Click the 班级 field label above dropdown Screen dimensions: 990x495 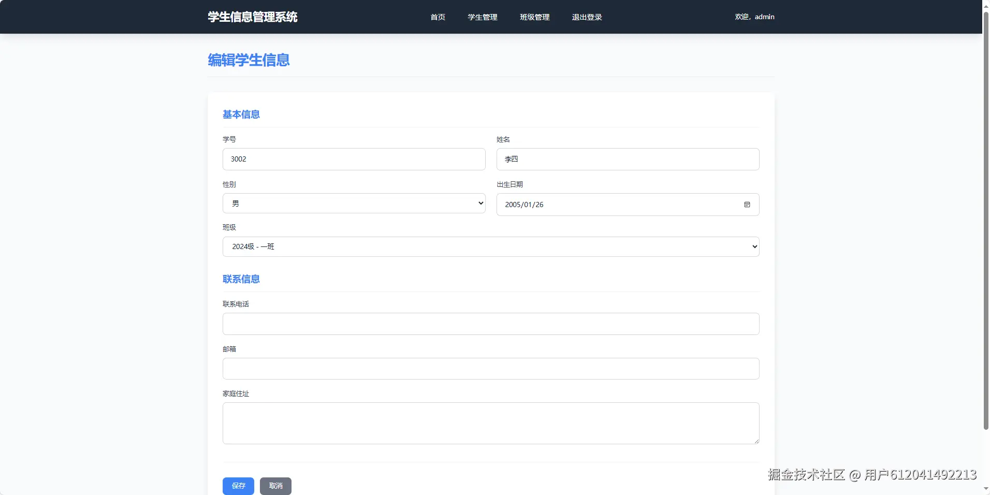point(229,227)
